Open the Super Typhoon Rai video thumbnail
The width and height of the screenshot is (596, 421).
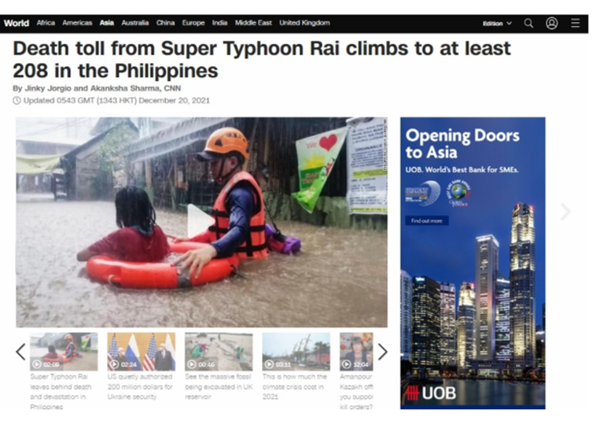tap(64, 352)
